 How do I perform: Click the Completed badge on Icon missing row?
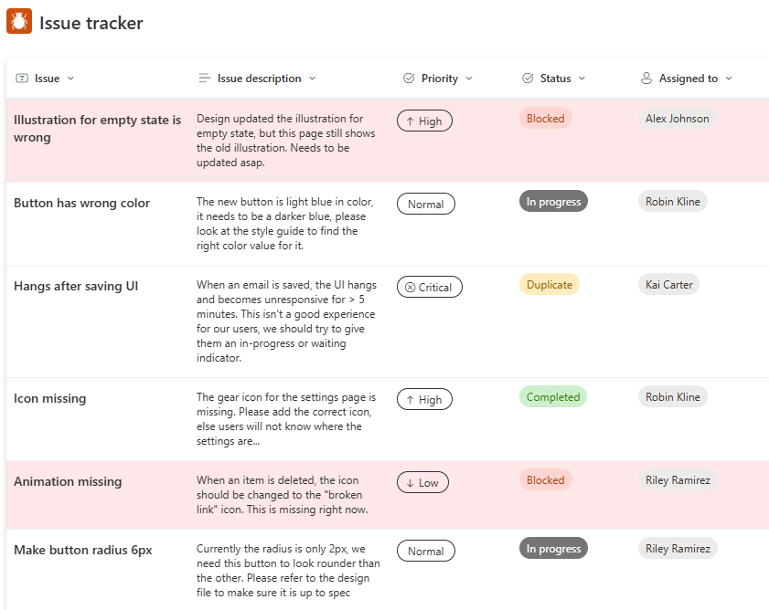(x=552, y=396)
